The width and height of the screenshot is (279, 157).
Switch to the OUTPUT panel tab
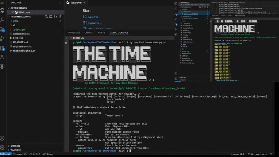[x=89, y=33]
